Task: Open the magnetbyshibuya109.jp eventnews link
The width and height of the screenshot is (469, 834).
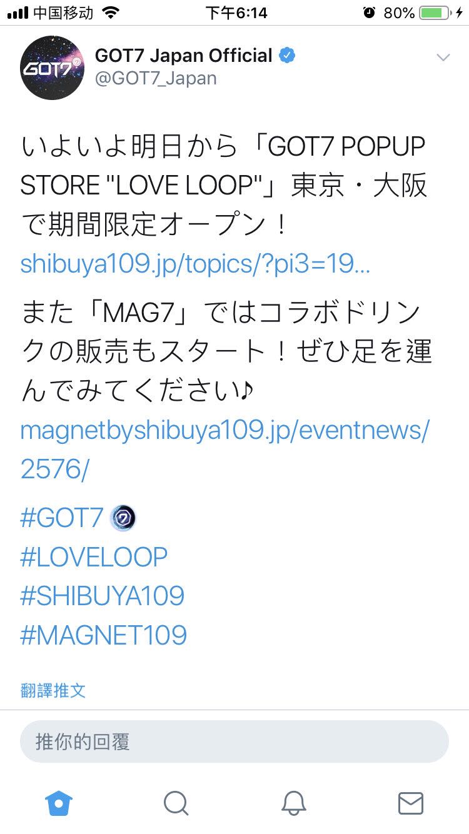Action: [x=225, y=450]
